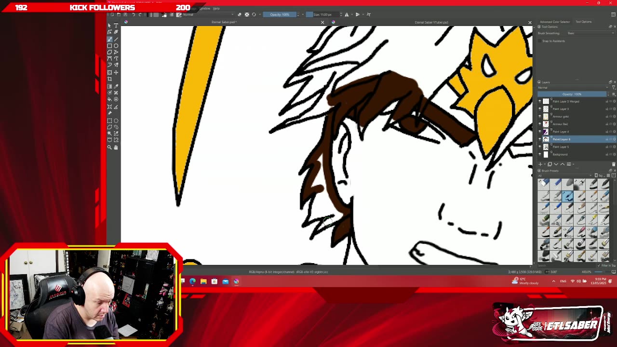617x347 pixels.
Task: Toggle the Filter in Tag checkbox
Action: 599,266
